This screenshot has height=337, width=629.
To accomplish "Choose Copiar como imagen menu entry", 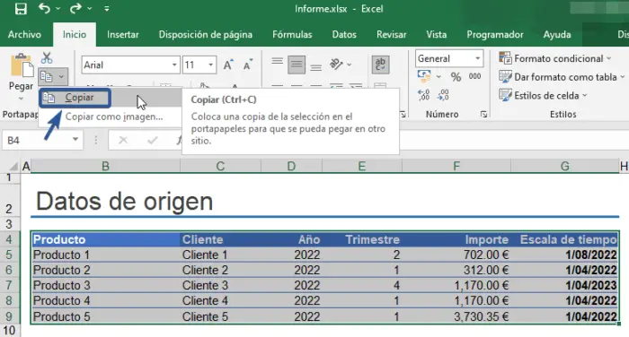I will pos(114,117).
